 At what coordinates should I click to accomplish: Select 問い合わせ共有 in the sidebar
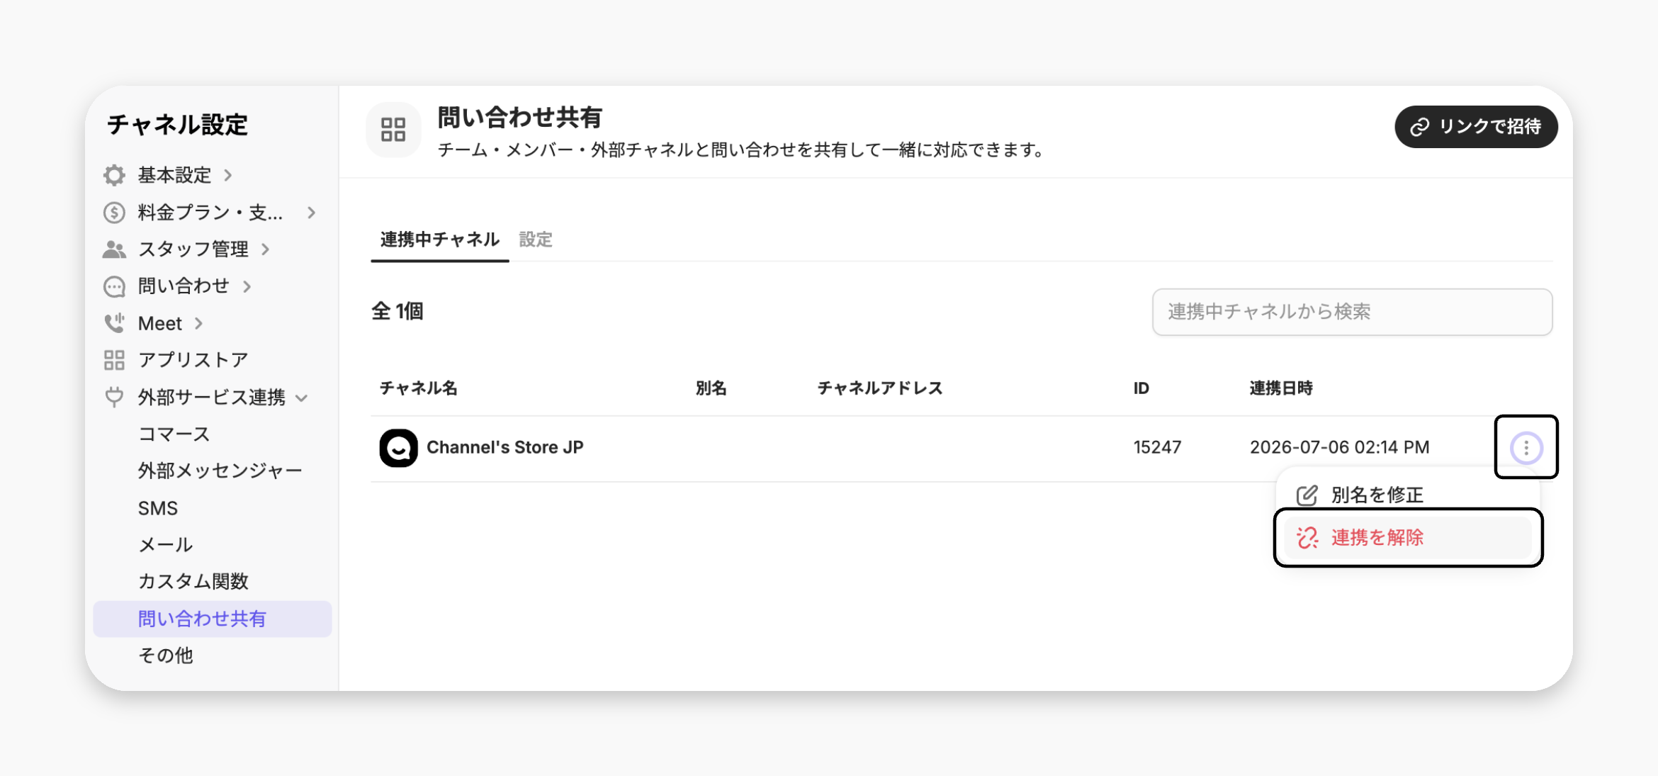point(213,619)
